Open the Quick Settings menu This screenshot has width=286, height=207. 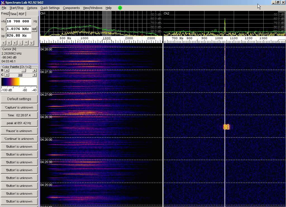(x=50, y=8)
